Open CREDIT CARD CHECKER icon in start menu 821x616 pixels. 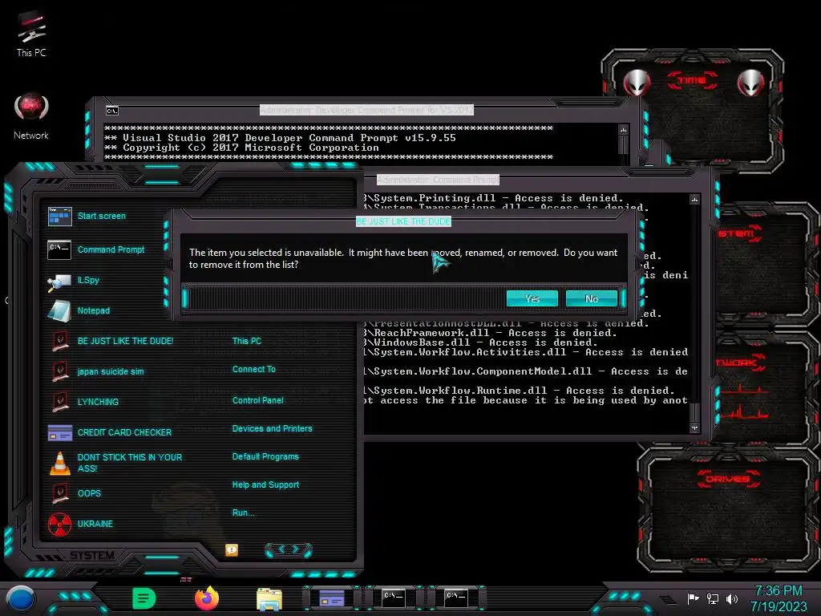coord(59,432)
